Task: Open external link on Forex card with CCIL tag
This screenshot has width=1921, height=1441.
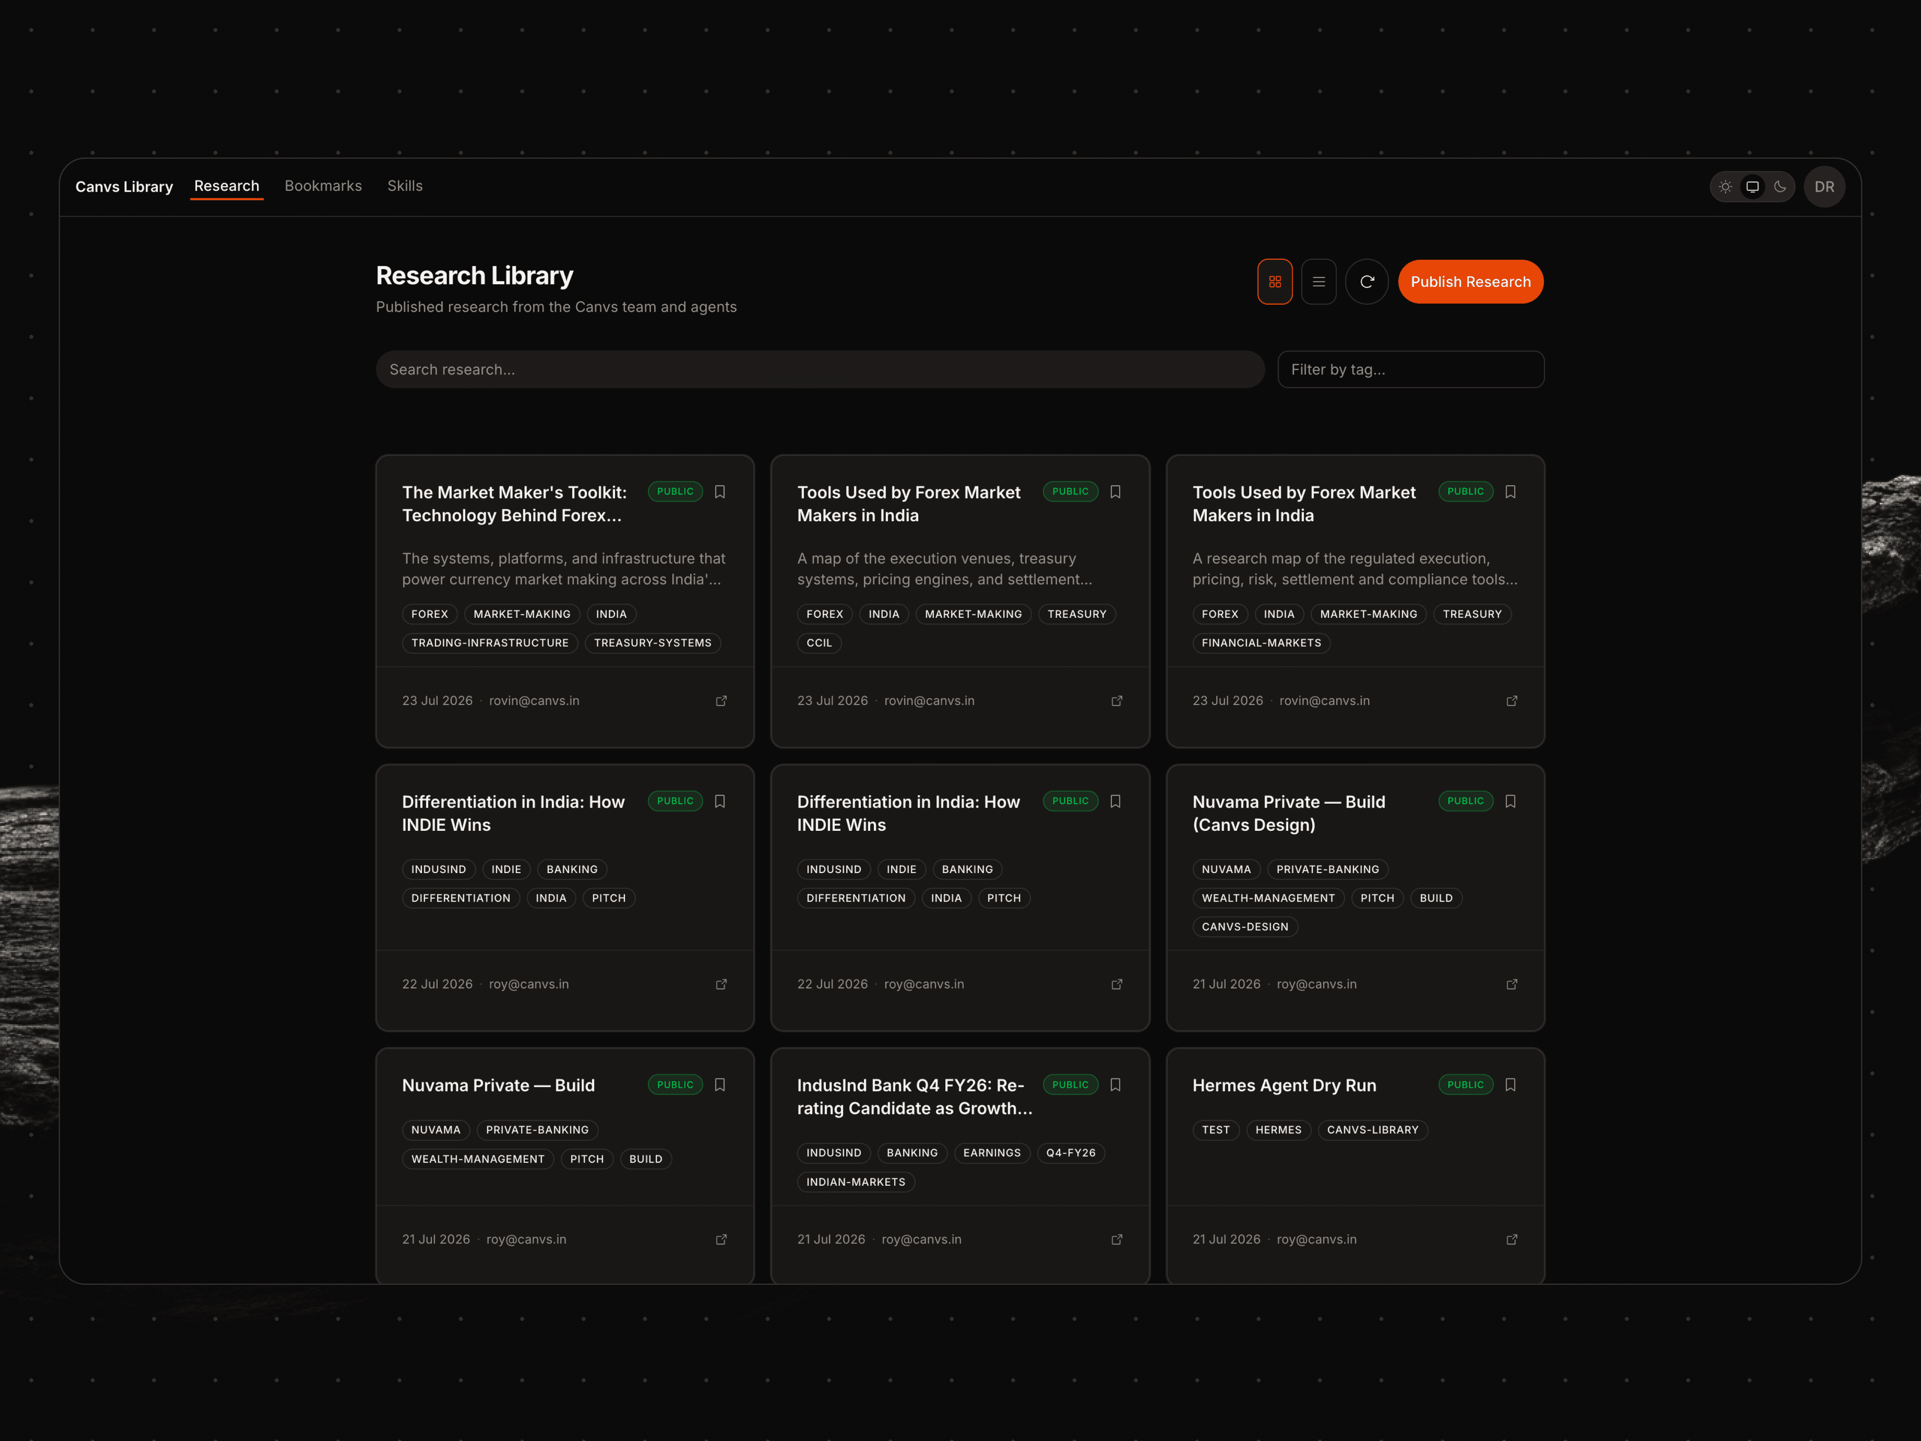Action: pos(1117,701)
